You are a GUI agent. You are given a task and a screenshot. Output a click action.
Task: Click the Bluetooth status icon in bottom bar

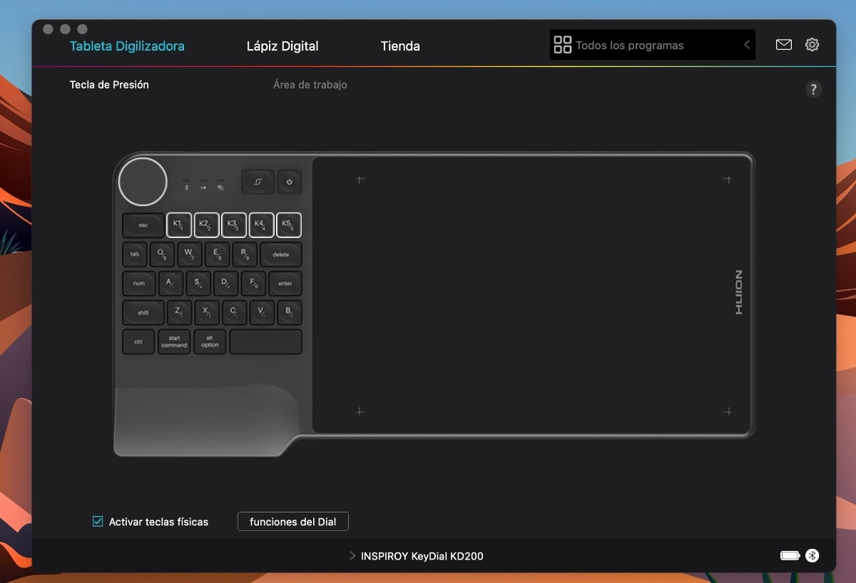[813, 556]
